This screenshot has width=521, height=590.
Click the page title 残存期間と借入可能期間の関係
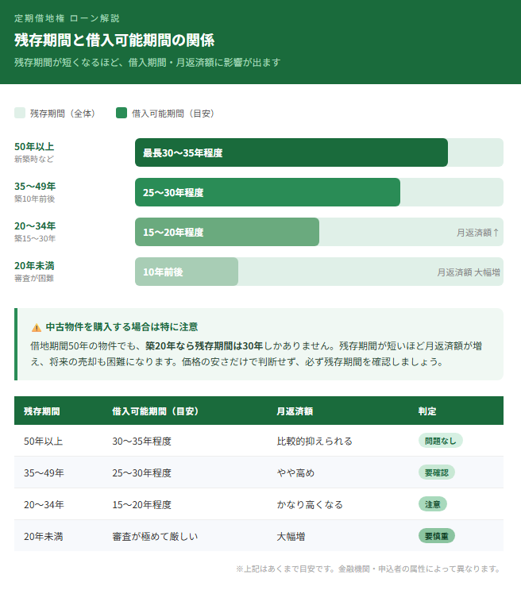pyautogui.click(x=114, y=40)
